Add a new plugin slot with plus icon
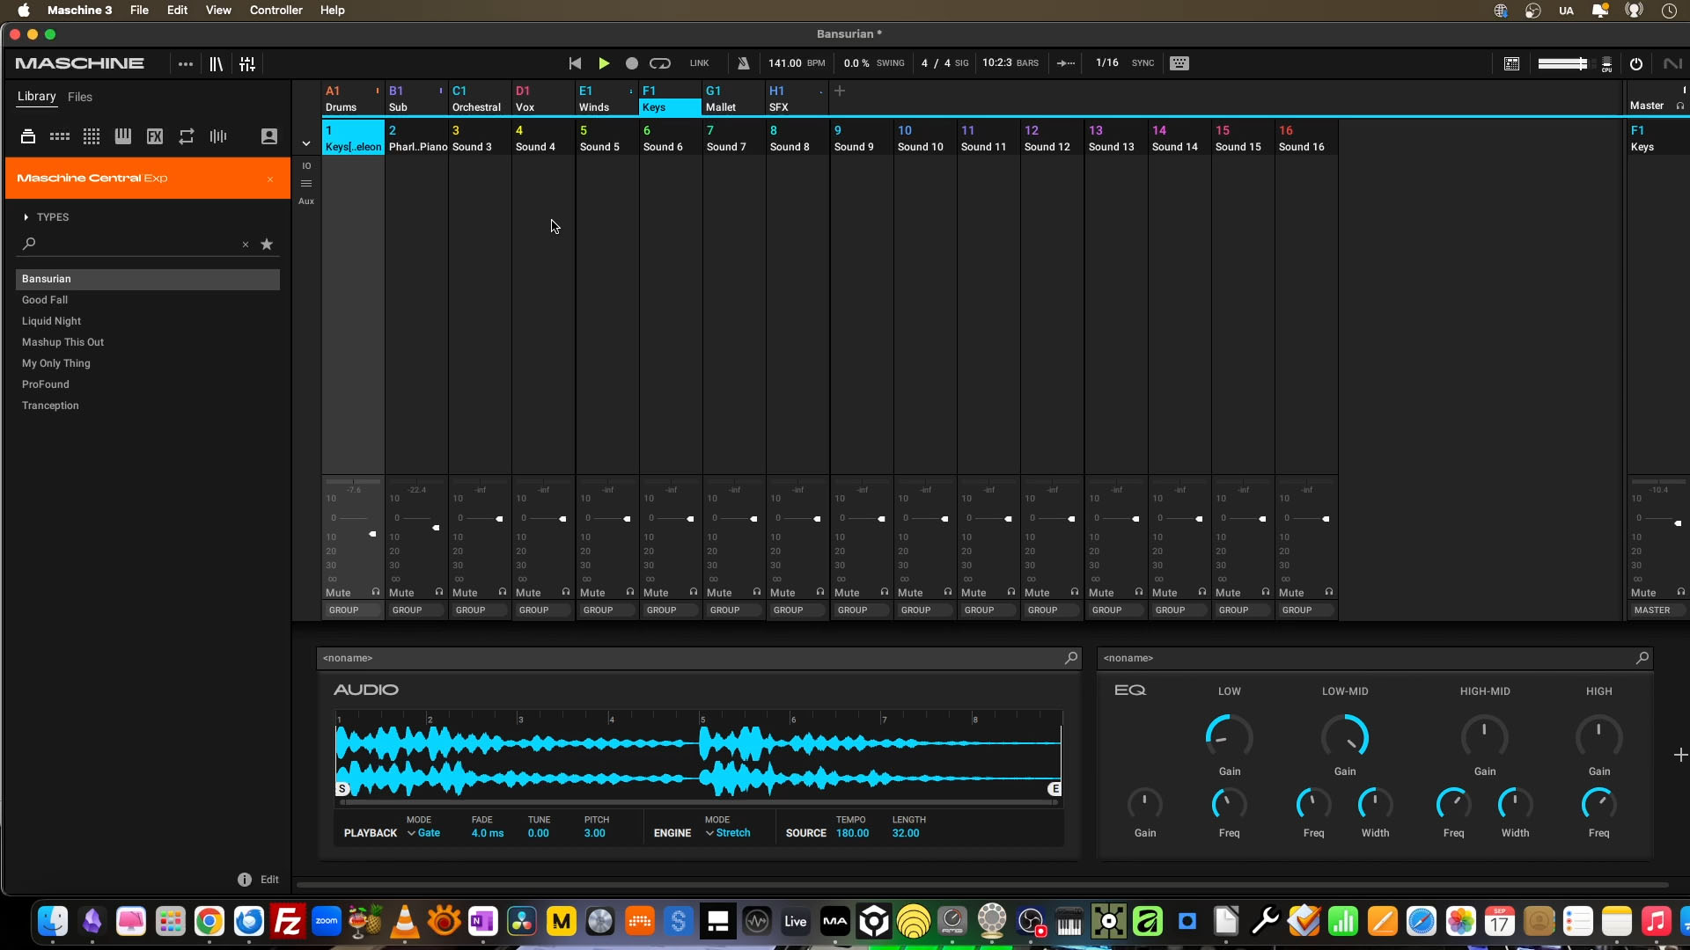The image size is (1690, 950). pyautogui.click(x=1680, y=755)
